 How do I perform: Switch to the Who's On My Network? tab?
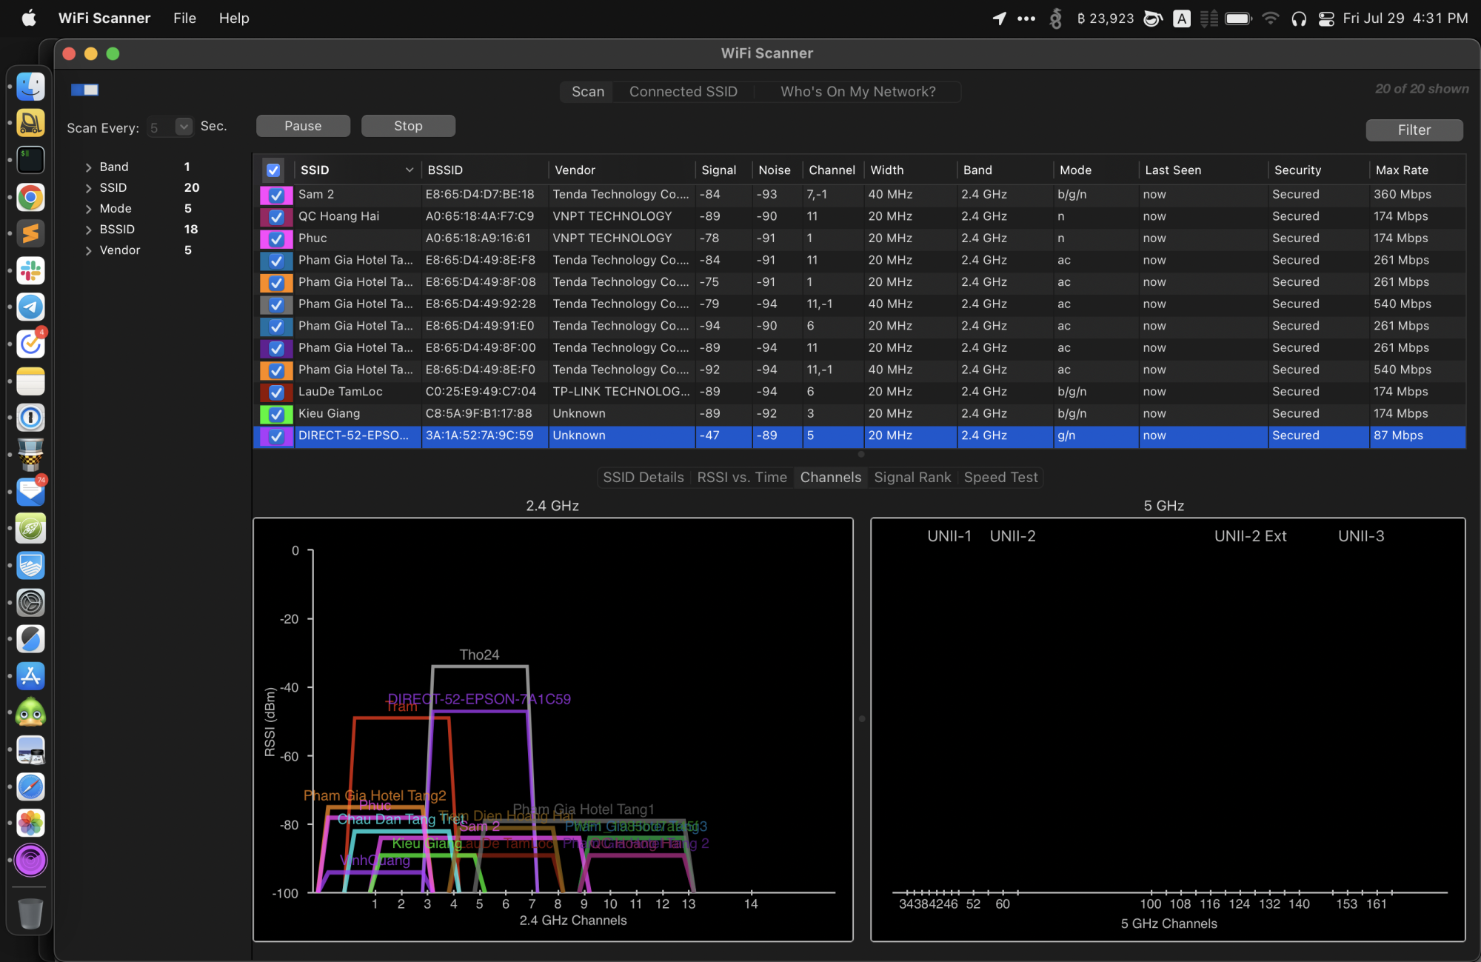pos(857,91)
